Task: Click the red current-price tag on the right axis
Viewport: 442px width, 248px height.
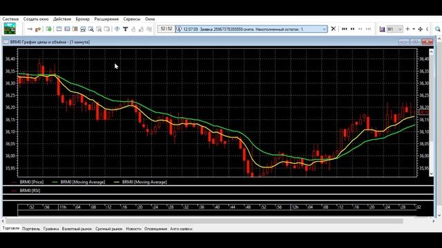Action: pos(424,112)
